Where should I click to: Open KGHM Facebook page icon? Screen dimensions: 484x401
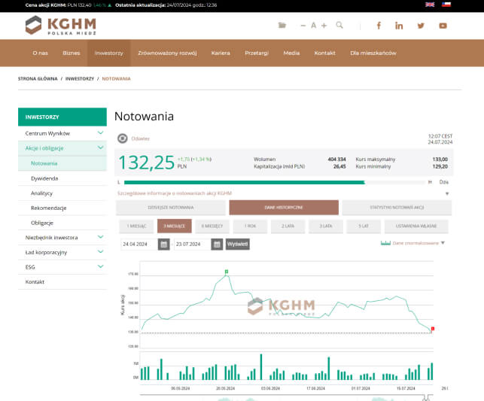pos(379,26)
